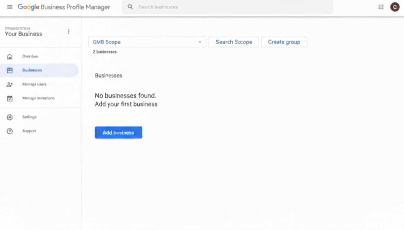Go to Overview in sidebar
This screenshot has width=404, height=230.
pyautogui.click(x=39, y=56)
